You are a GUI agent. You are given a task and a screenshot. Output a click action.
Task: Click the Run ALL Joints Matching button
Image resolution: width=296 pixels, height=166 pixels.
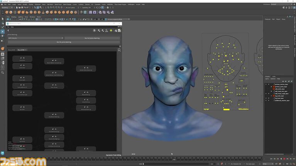tap(64, 42)
